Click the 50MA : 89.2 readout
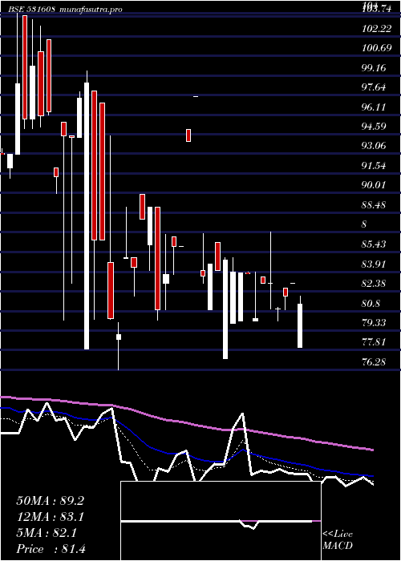The image size is (401, 561). [x=51, y=501]
